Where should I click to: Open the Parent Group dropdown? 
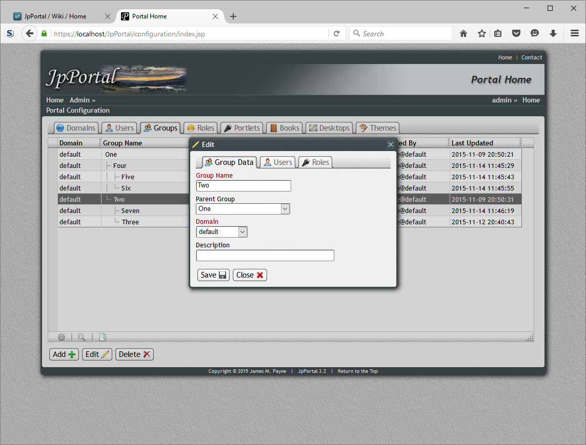[285, 208]
